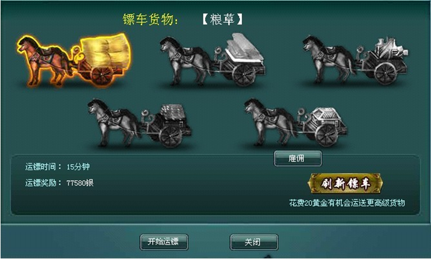Click the 花费20黄金 hint text

(x=347, y=203)
